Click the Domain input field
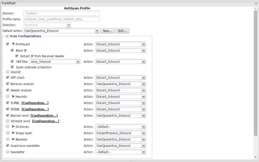 (x=62, y=13)
